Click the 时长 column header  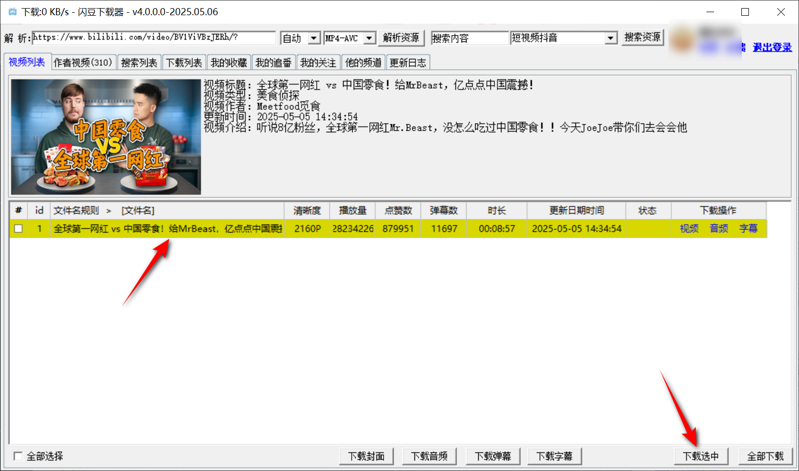[497, 210]
